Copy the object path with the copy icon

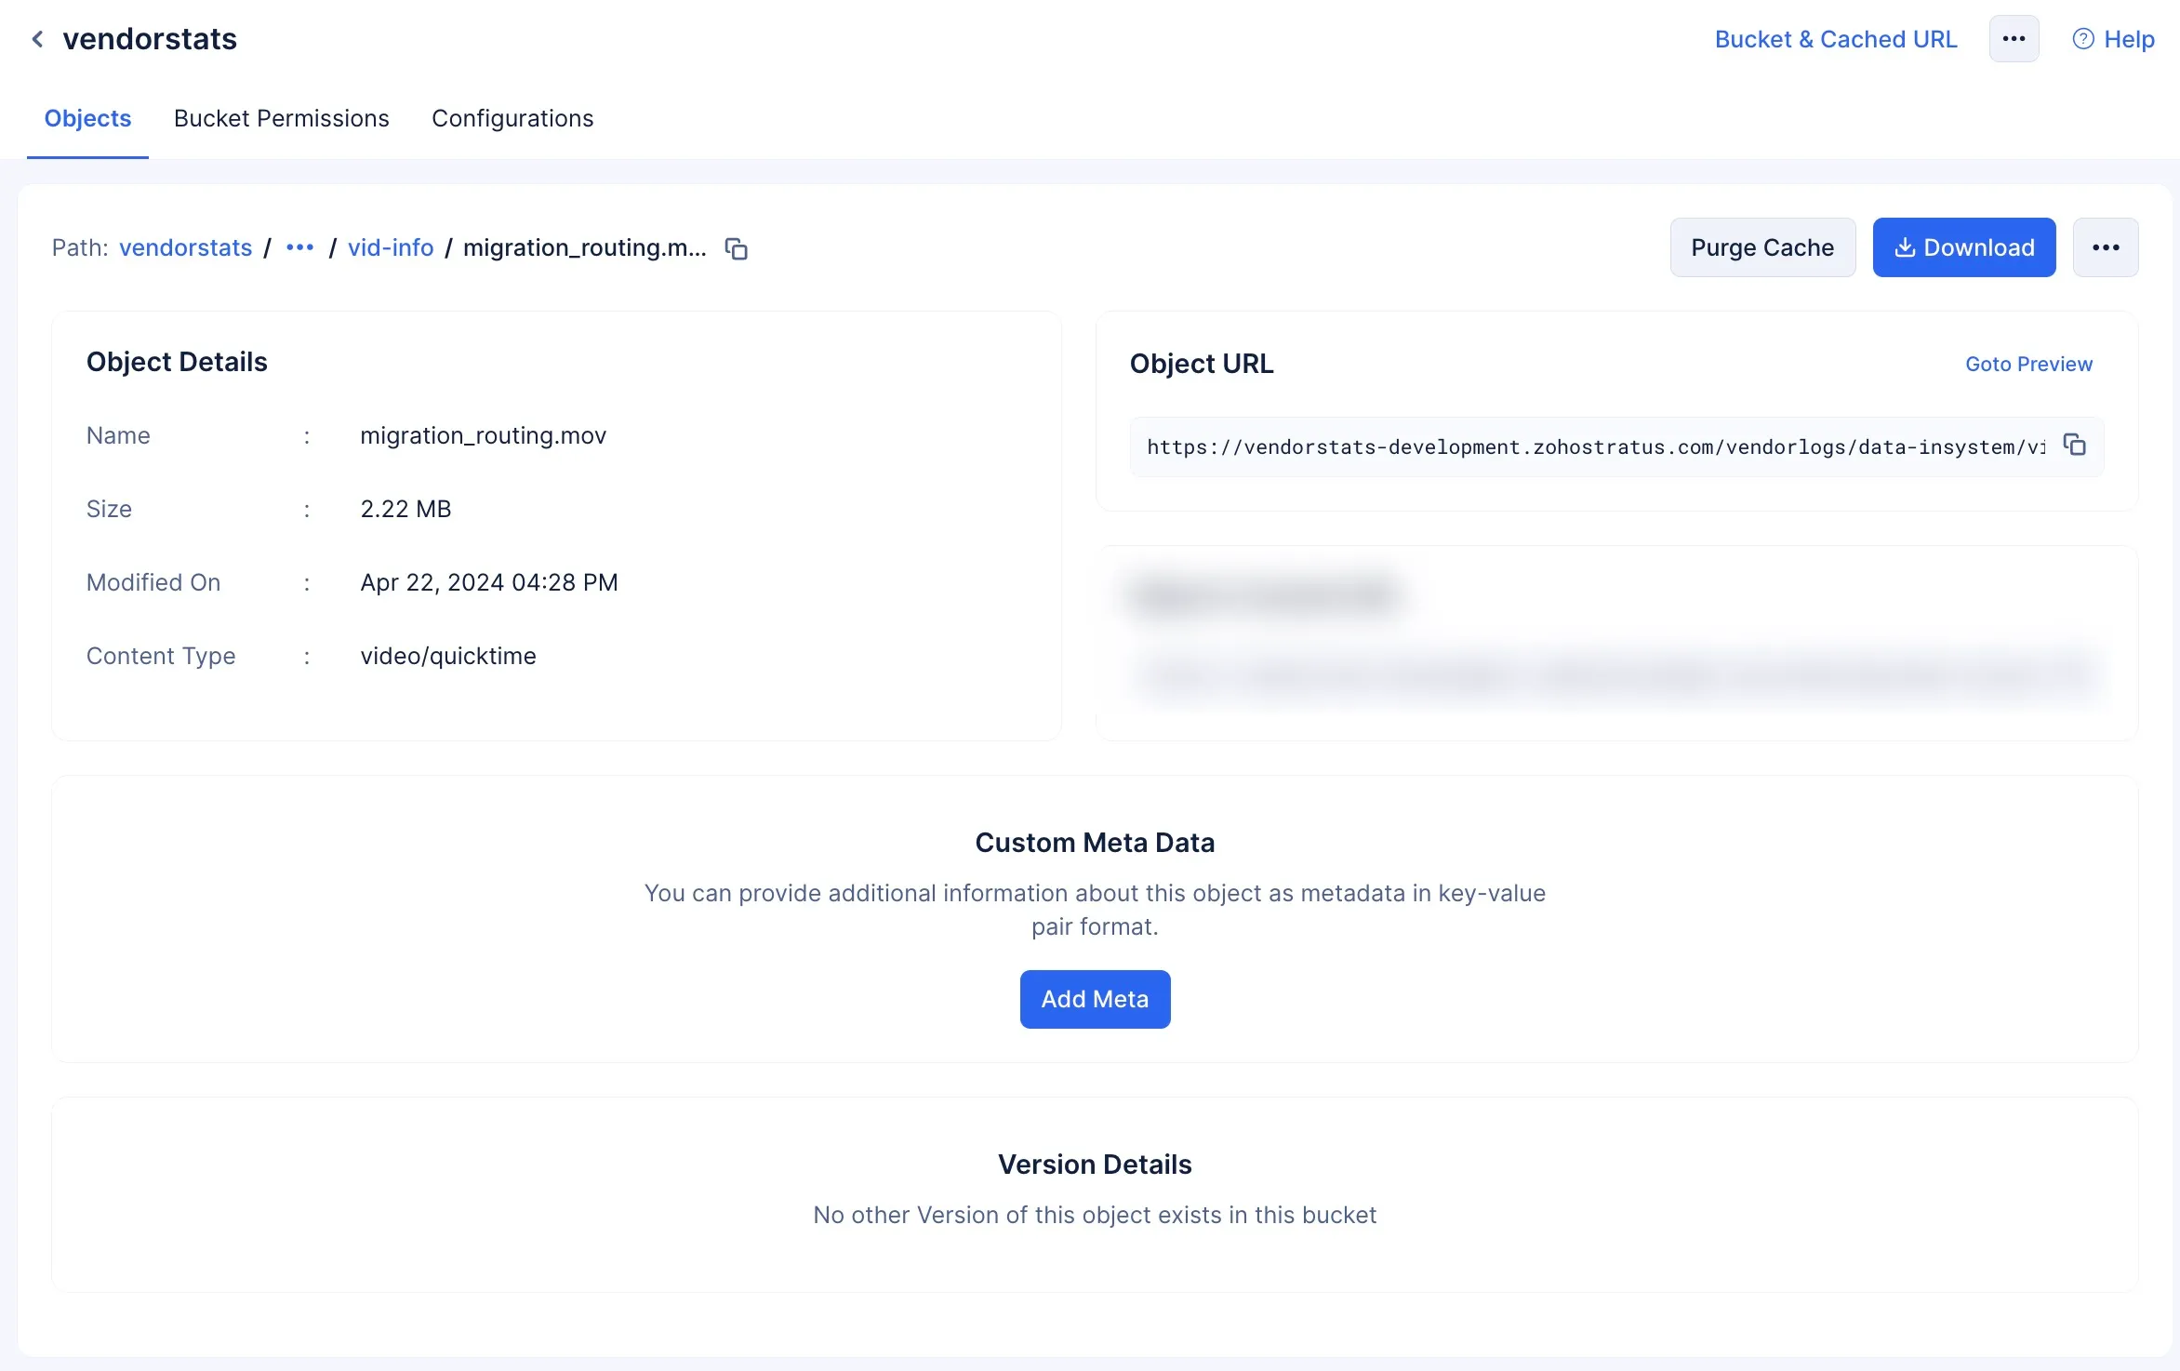coord(737,248)
